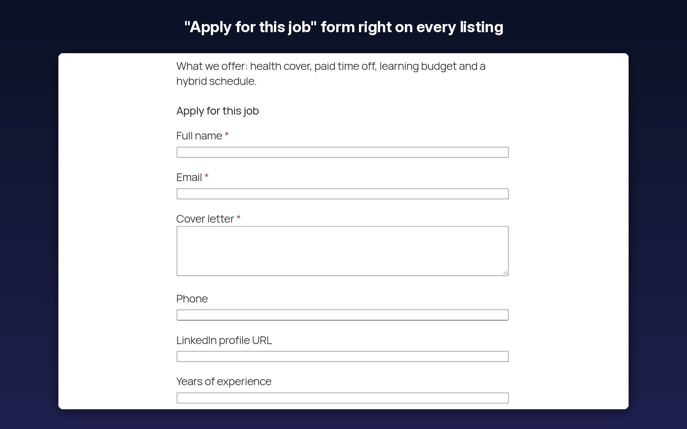Click the "Years of experience" label
Viewport: 687px width, 429px height.
pyautogui.click(x=224, y=381)
